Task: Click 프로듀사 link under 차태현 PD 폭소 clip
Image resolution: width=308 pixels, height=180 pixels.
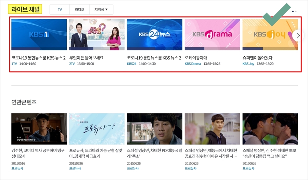Action: tap(133, 168)
